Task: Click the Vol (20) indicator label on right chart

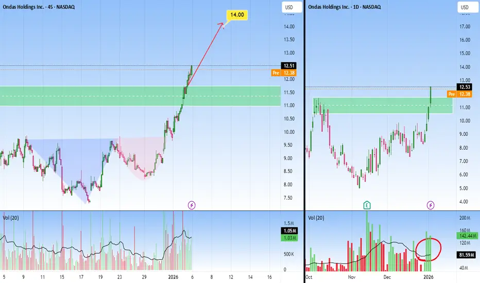Action: tap(316, 218)
